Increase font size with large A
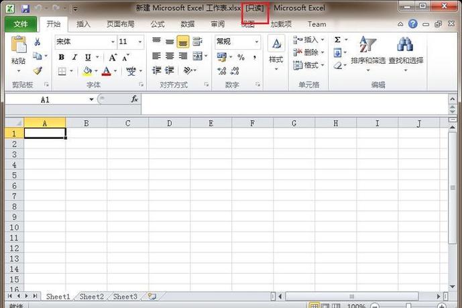Image resolution: width=462 pixels, height=308 pixels. coord(113,58)
